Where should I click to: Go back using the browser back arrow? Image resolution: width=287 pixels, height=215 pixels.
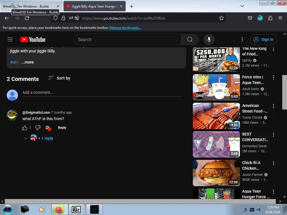coord(7,18)
